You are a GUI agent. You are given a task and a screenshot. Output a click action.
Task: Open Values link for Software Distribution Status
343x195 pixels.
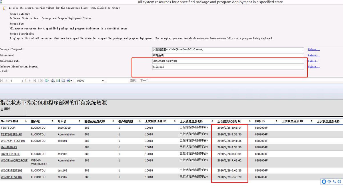click(x=314, y=67)
